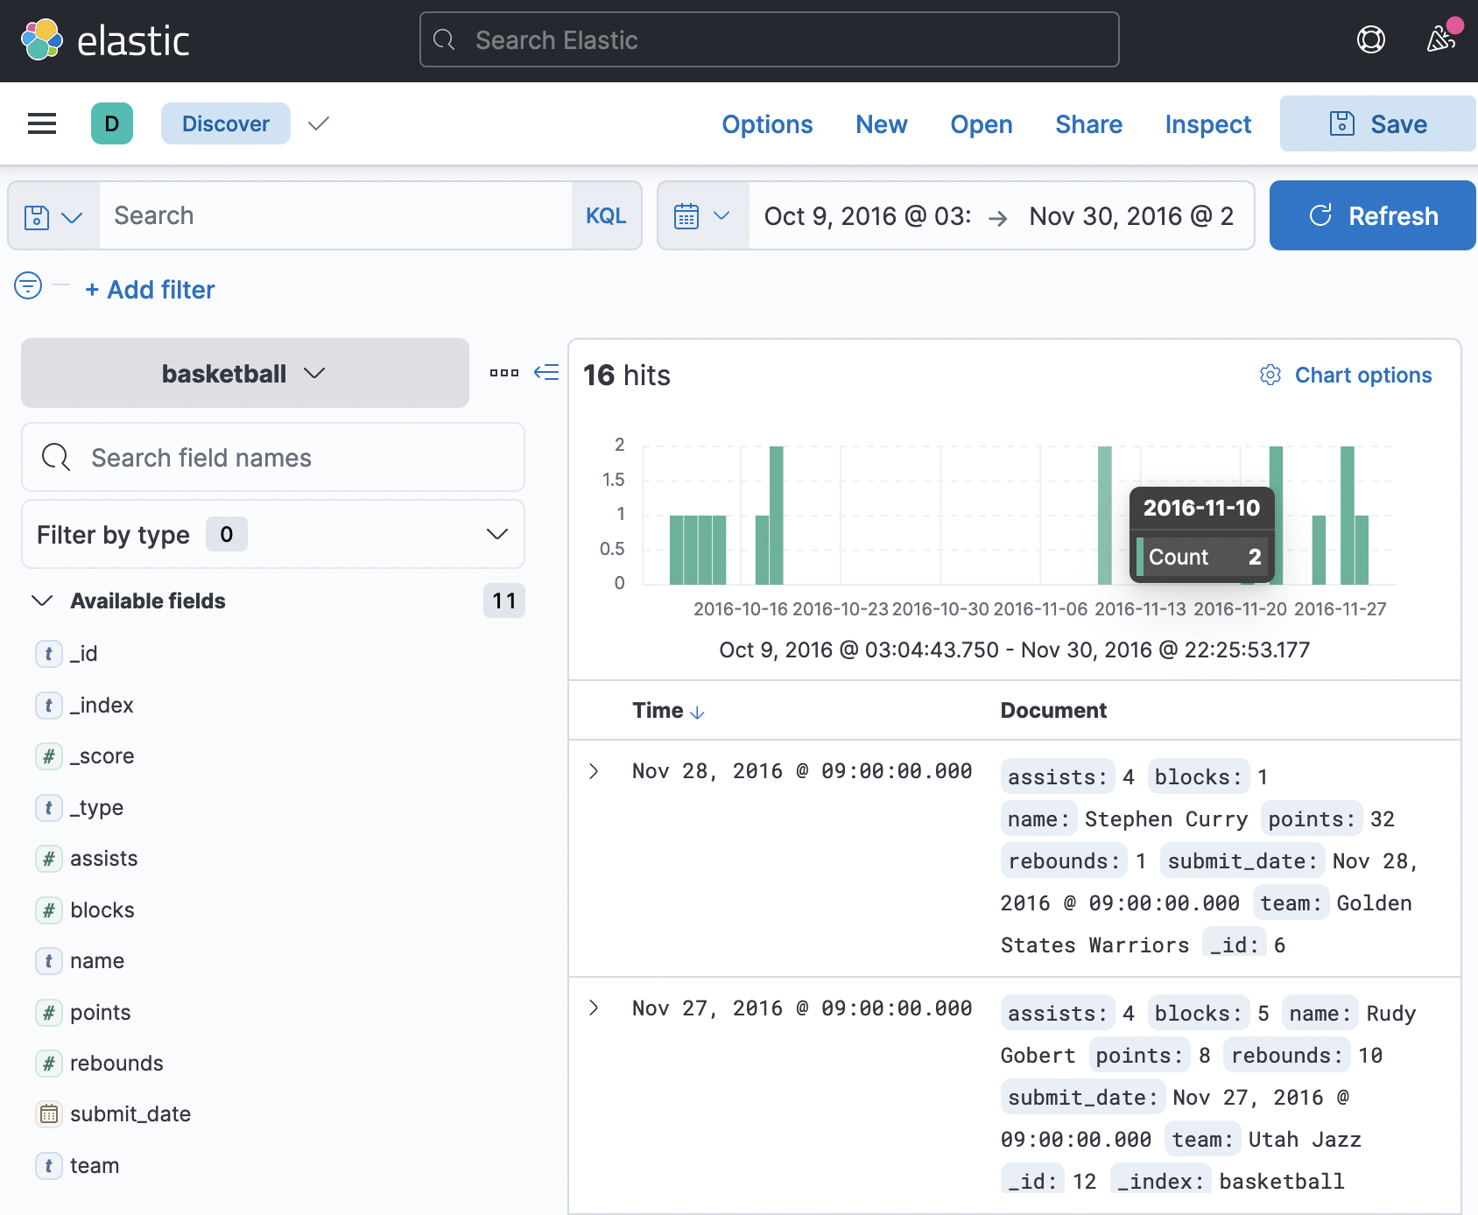Click the D space avatar
Viewport: 1478px width, 1215px height.
[112, 123]
